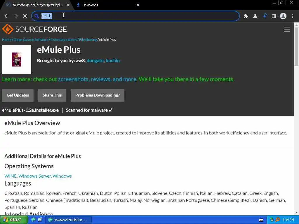This screenshot has height=224, width=299.
Task: Open the Communications breadcrumb link
Action: [x=63, y=40]
